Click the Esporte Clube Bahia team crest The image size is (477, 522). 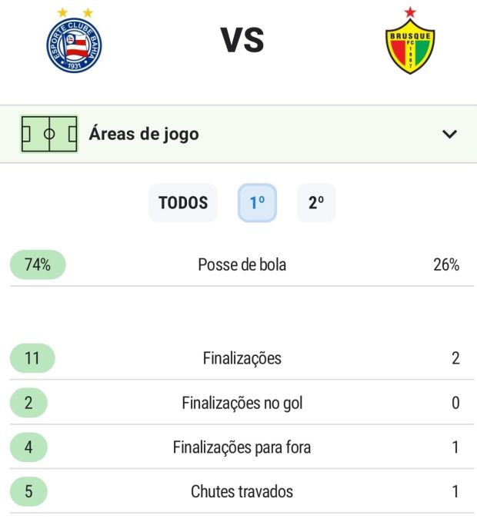tap(74, 44)
